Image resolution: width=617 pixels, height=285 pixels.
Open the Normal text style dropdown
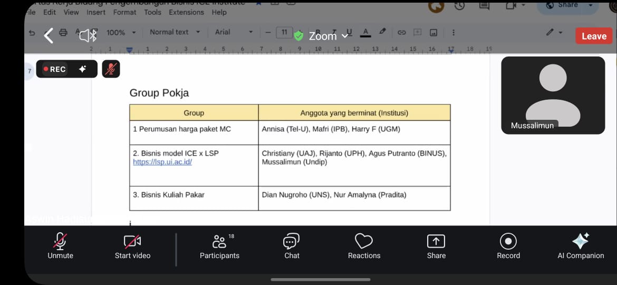(x=175, y=32)
